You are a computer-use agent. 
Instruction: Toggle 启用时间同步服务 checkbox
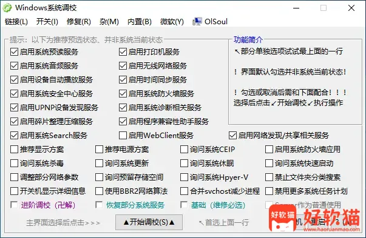point(123,80)
